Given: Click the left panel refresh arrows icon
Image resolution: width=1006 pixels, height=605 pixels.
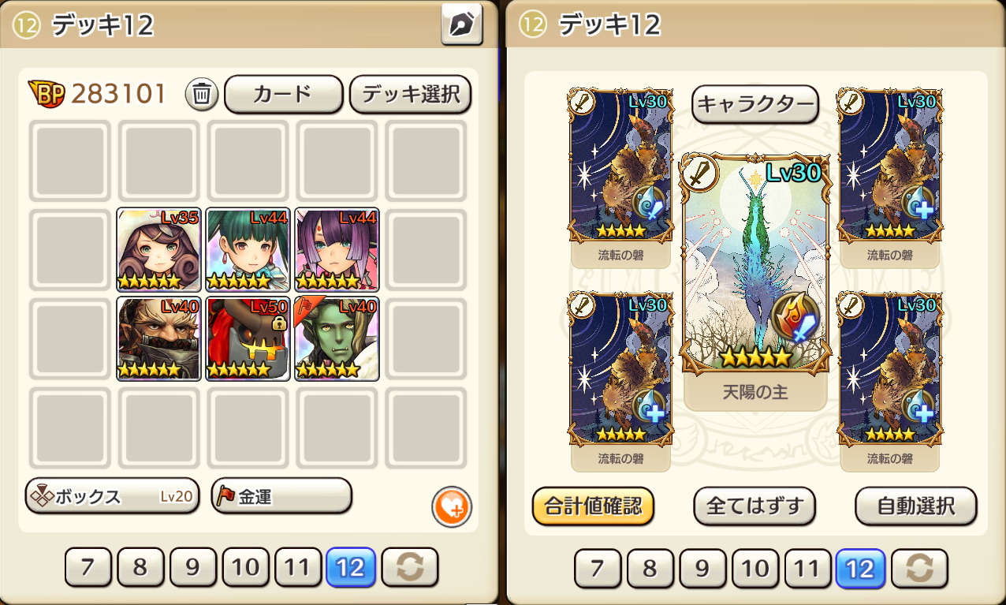Looking at the screenshot, I should point(409,568).
